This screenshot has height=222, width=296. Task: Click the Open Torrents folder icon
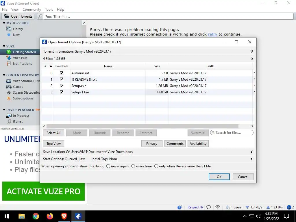(x=7, y=16)
